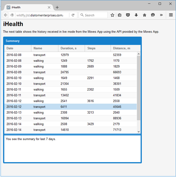Image resolution: width=176 pixels, height=177 pixels.
Task: Bookmark this page with the star icon
Action: tap(112, 15)
